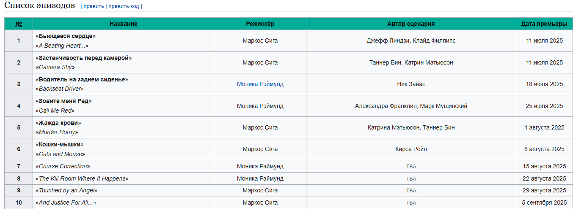The height and width of the screenshot is (216, 573).
Task: Select the original title «Camera Shy»
Action: [55, 67]
